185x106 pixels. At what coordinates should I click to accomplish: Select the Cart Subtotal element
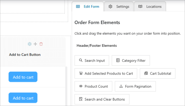tap(158, 73)
